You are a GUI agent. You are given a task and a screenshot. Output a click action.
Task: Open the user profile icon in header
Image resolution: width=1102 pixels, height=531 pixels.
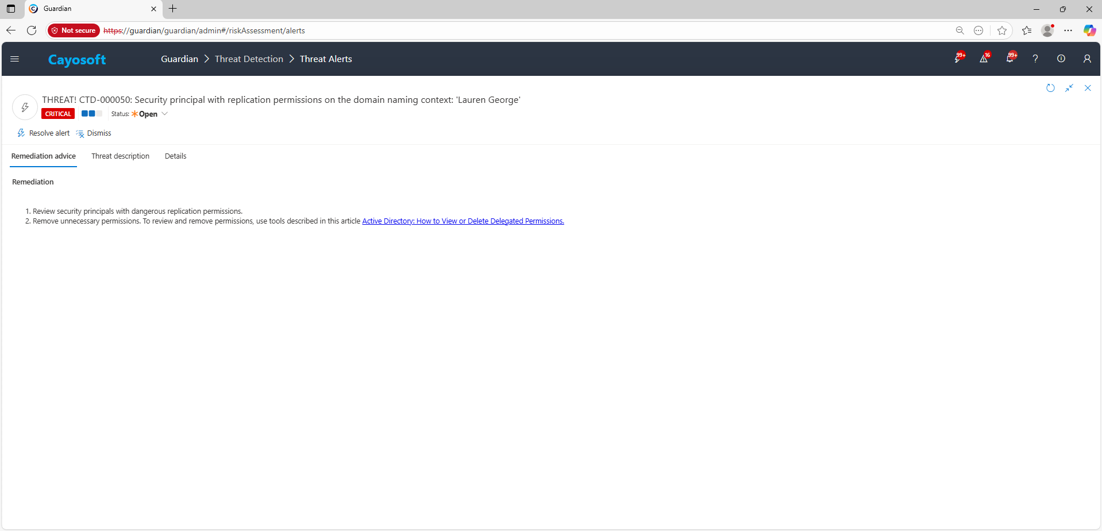point(1087,59)
